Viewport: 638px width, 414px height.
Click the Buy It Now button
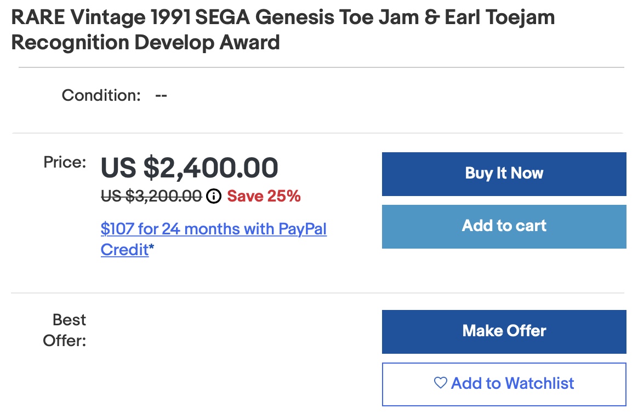tap(504, 174)
